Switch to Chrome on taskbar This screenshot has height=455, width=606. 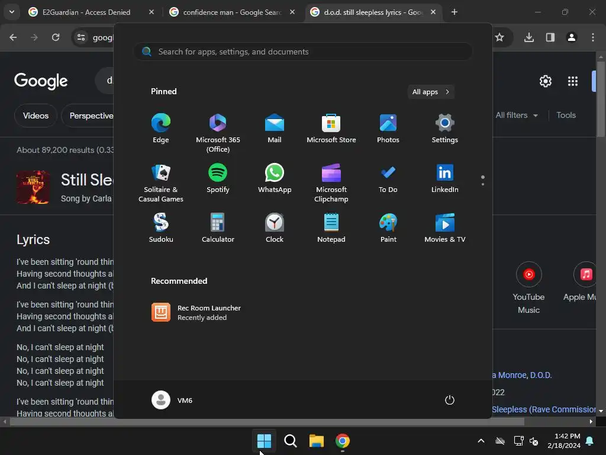pyautogui.click(x=343, y=441)
